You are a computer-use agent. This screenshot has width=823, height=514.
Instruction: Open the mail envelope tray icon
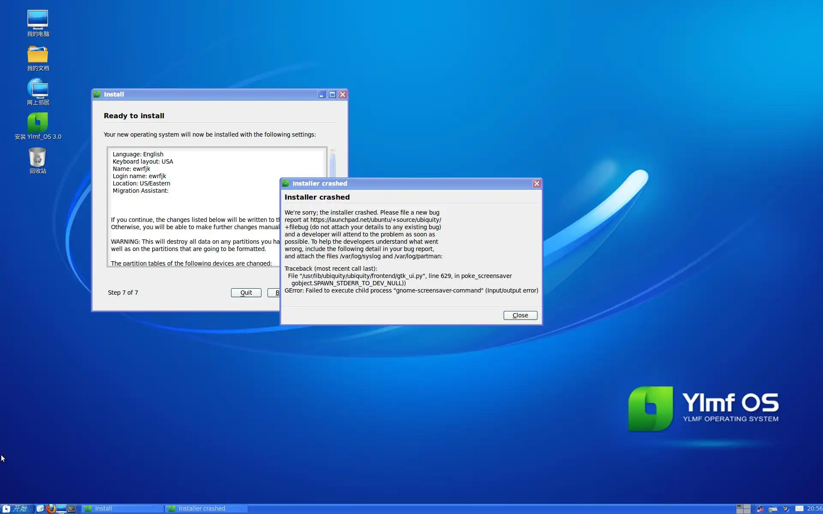point(799,508)
